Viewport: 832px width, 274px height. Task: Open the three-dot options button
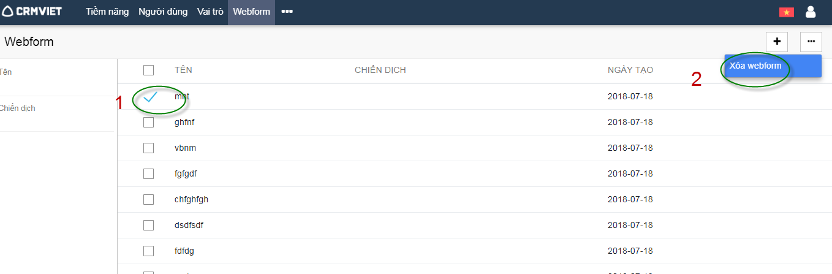pyautogui.click(x=811, y=42)
